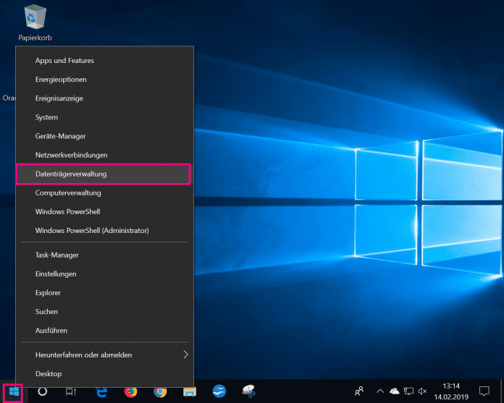Image resolution: width=504 pixels, height=403 pixels.
Task: Click the muted volume speaker icon
Action: coord(424,391)
